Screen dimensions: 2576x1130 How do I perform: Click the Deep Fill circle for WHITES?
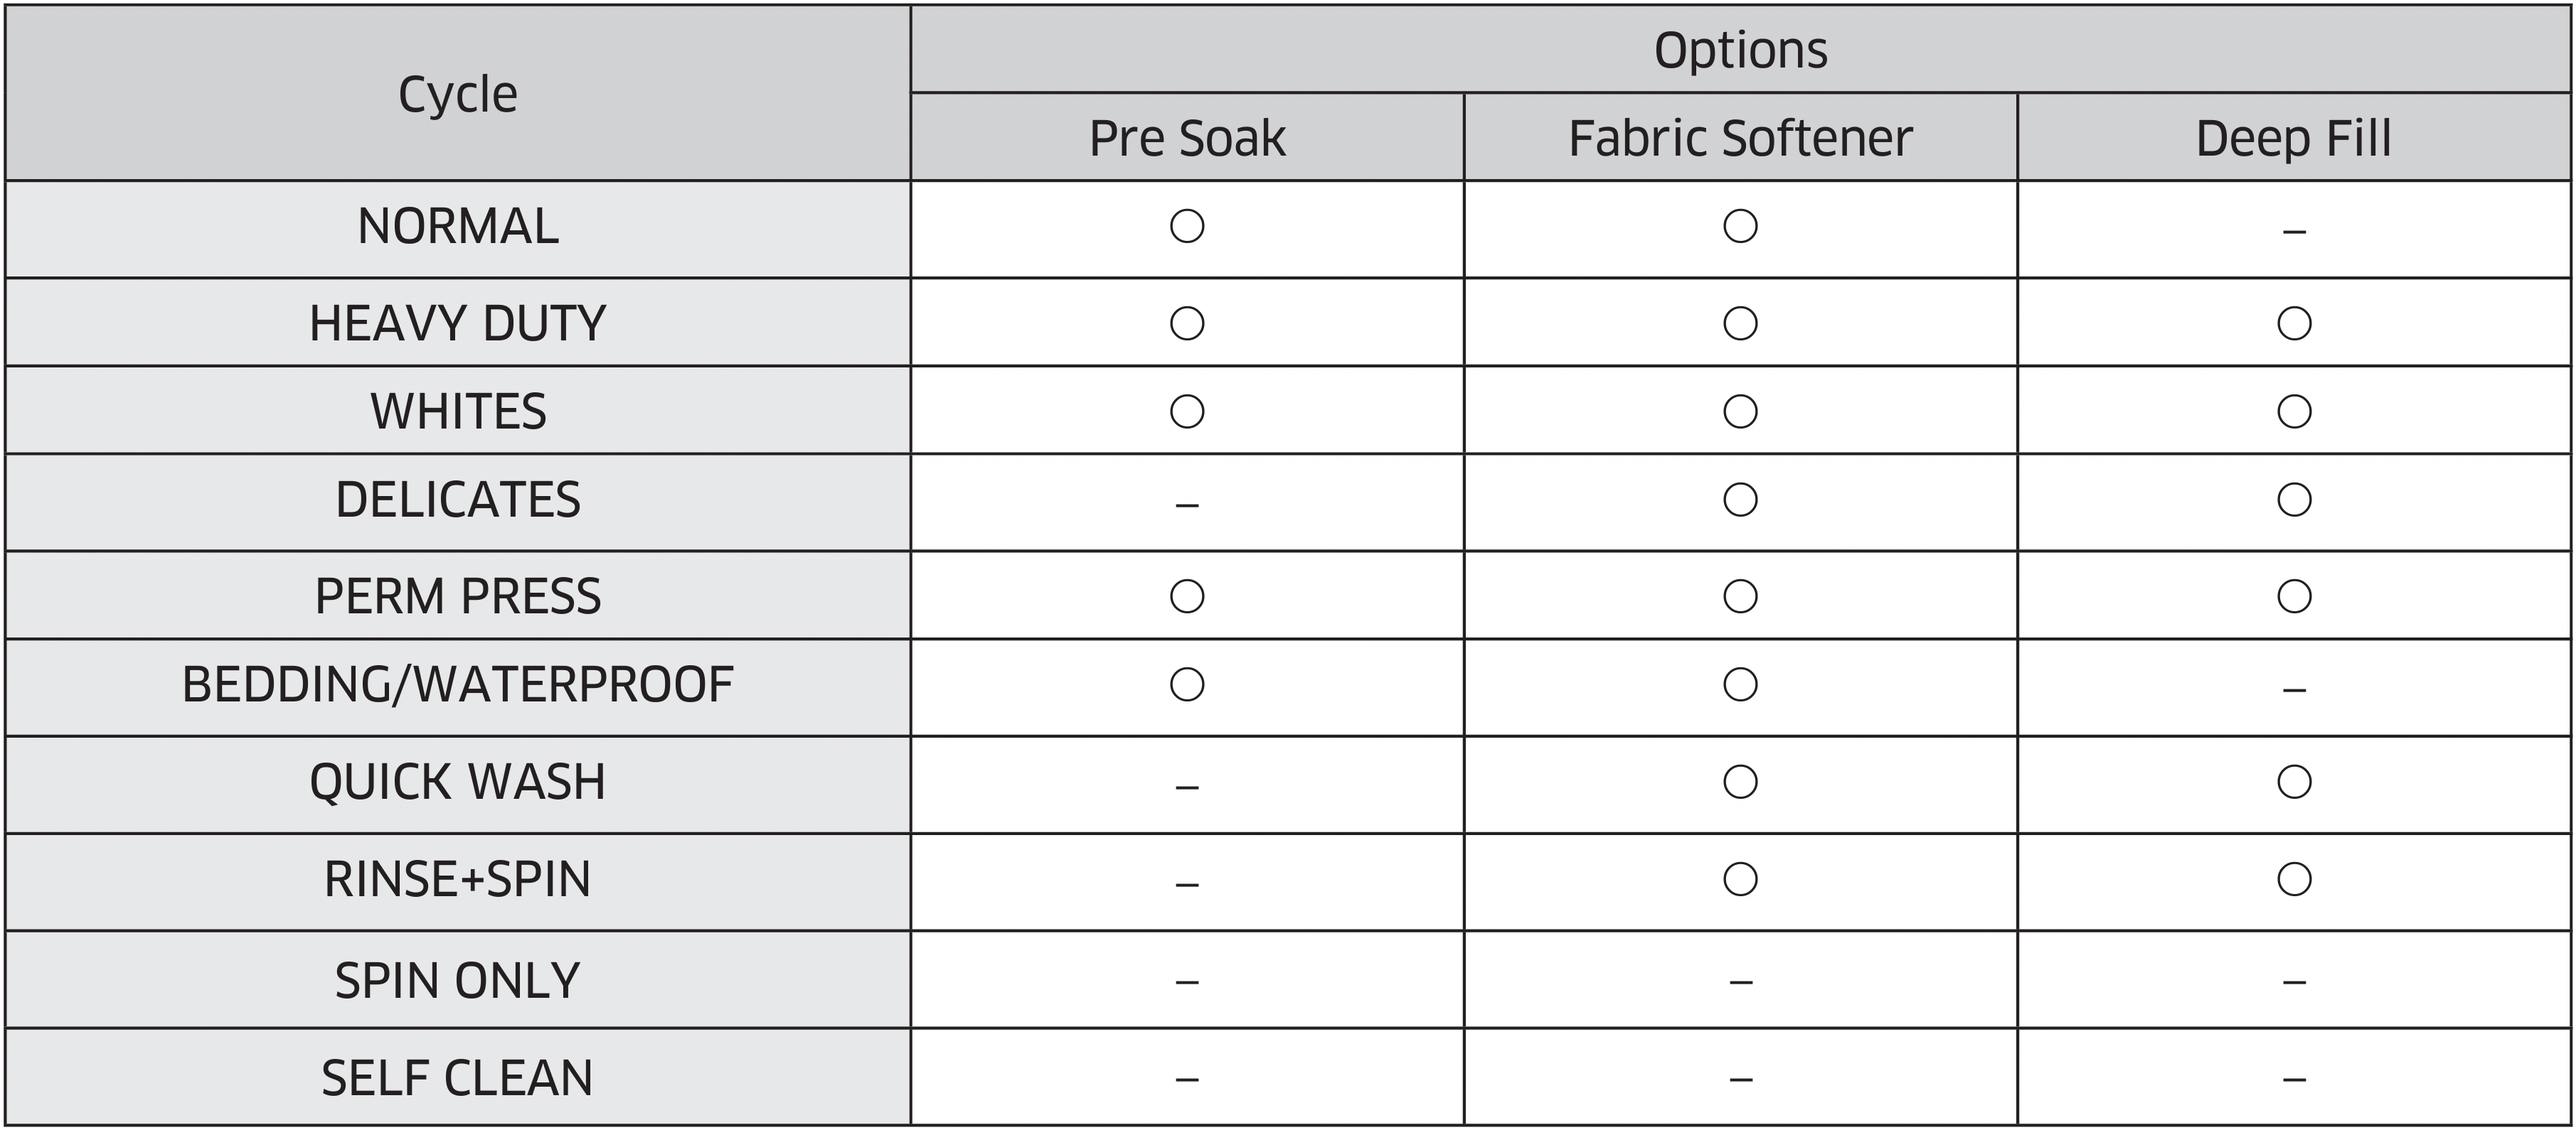[2294, 411]
